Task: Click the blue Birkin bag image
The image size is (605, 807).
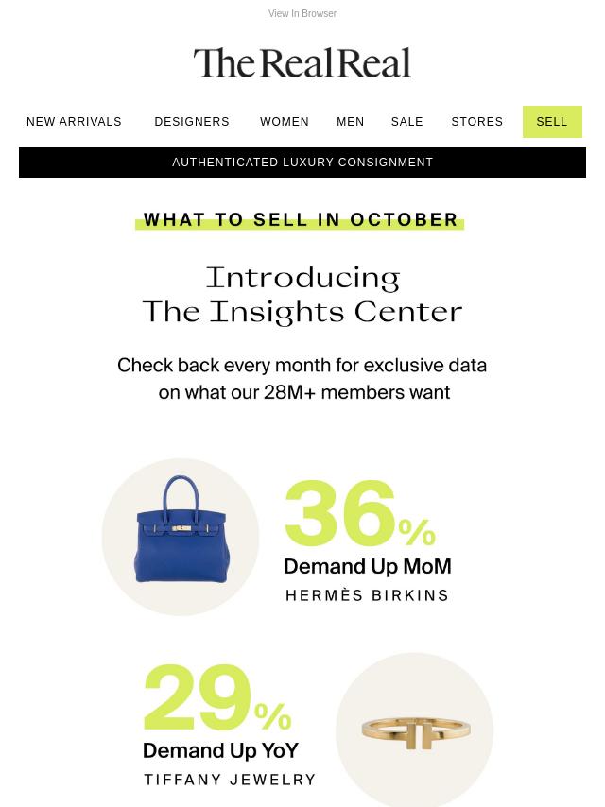Action: 181,537
